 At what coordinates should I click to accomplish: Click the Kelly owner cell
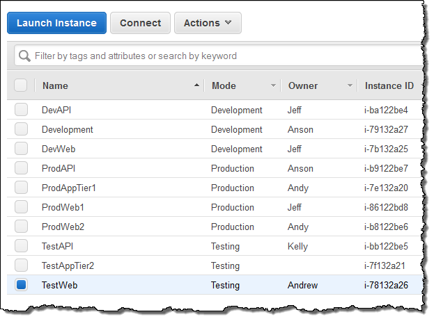(297, 246)
